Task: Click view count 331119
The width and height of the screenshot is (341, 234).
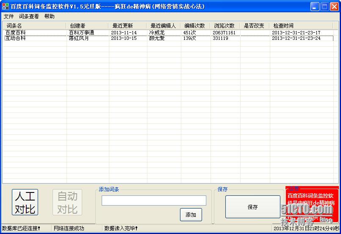Action: 220,38
